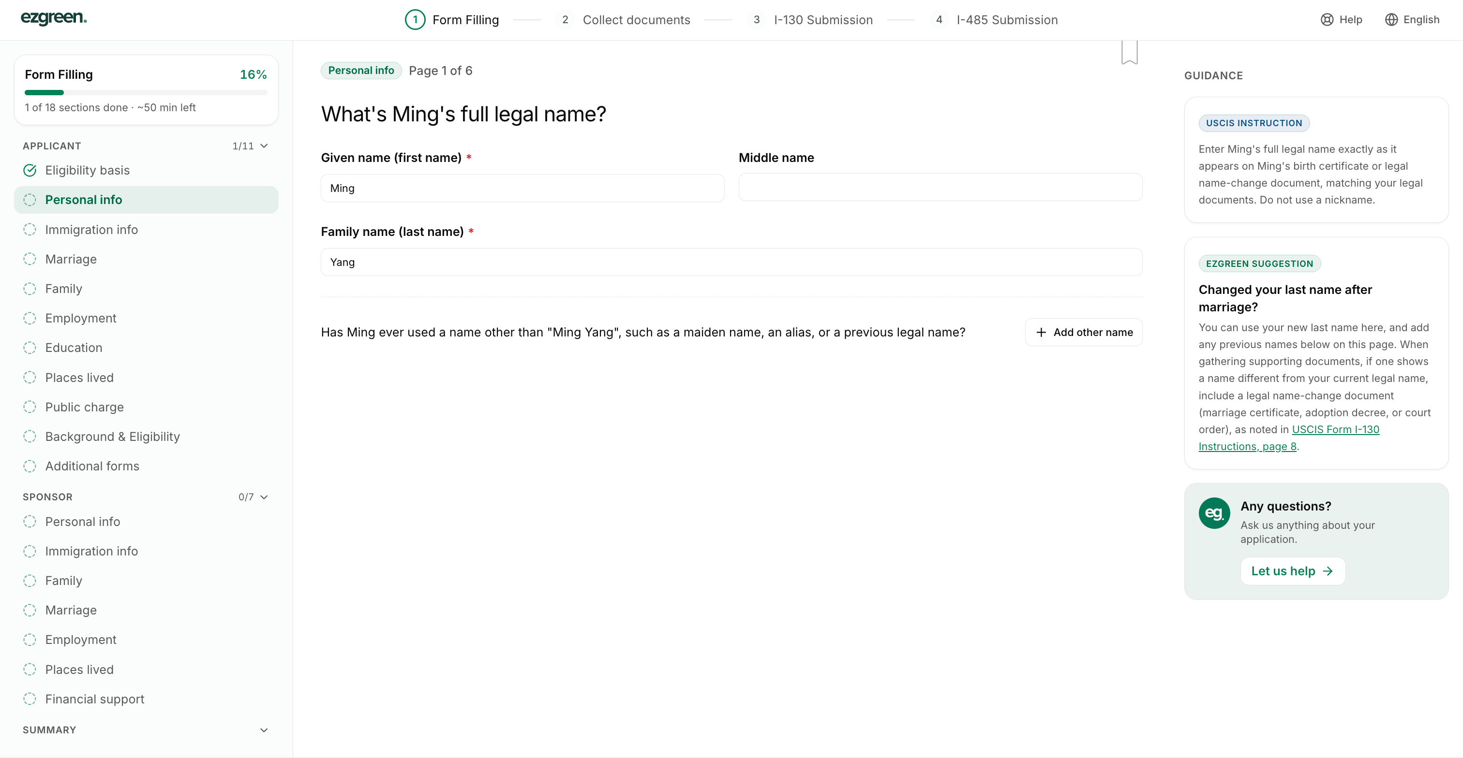Click the bookmark icon above the form

coord(1129,52)
